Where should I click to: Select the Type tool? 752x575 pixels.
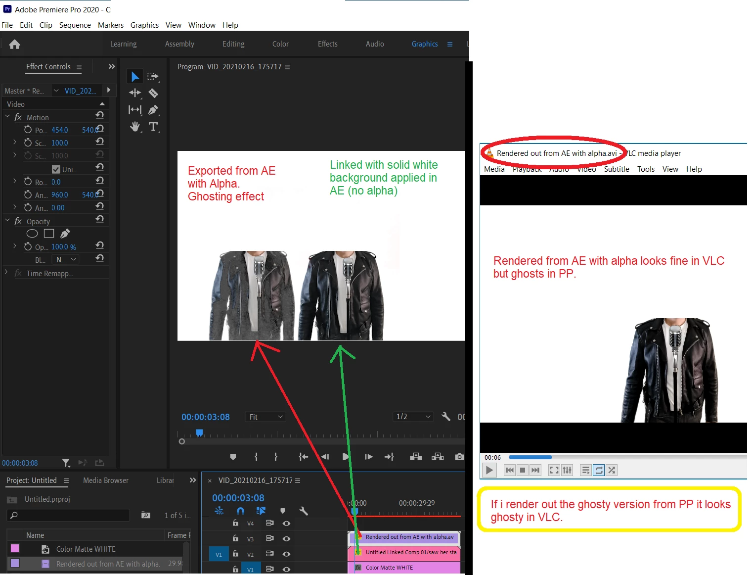[x=153, y=127]
